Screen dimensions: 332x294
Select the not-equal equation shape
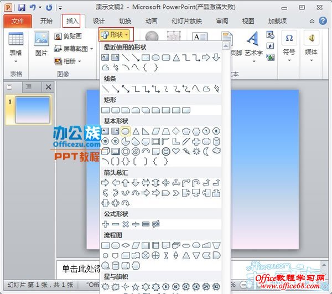[x=156, y=224]
